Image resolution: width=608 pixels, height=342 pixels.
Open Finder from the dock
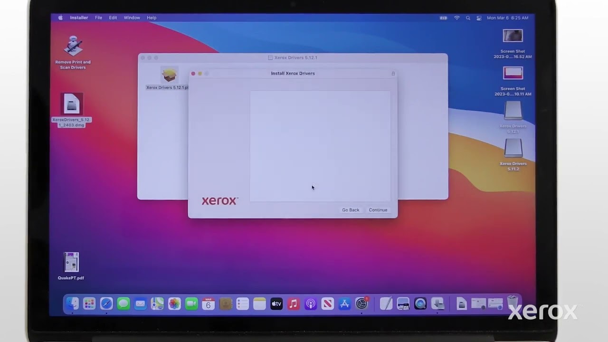(72, 304)
